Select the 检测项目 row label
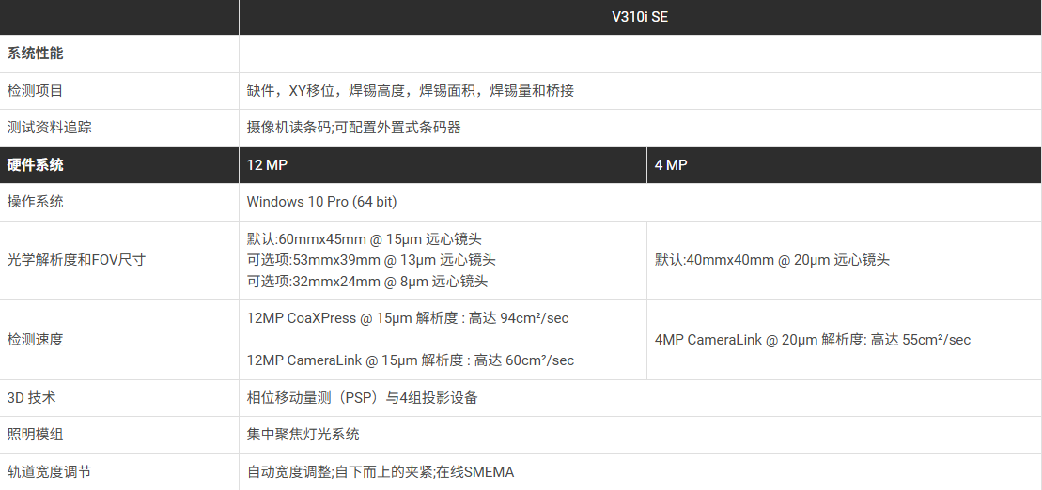 pyautogui.click(x=36, y=91)
